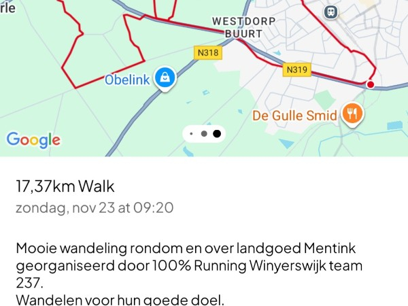This screenshot has width=408, height=306.
Task: Tap the Obelink shopping bag pin
Action: click(165, 79)
